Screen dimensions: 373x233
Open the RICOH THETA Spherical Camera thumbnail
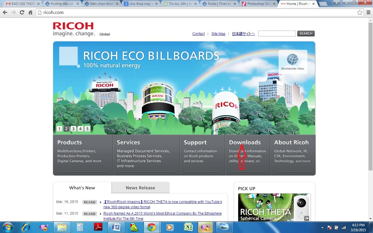(x=274, y=207)
